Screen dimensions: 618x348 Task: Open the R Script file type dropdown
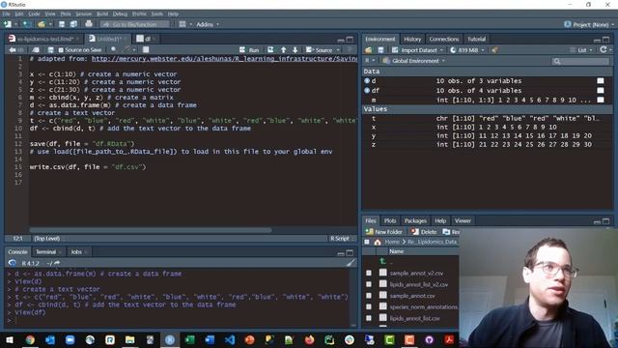pyautogui.click(x=342, y=239)
